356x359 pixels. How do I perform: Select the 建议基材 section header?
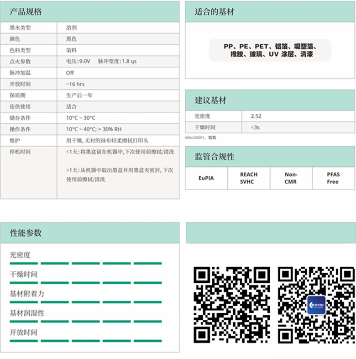click(x=270, y=100)
